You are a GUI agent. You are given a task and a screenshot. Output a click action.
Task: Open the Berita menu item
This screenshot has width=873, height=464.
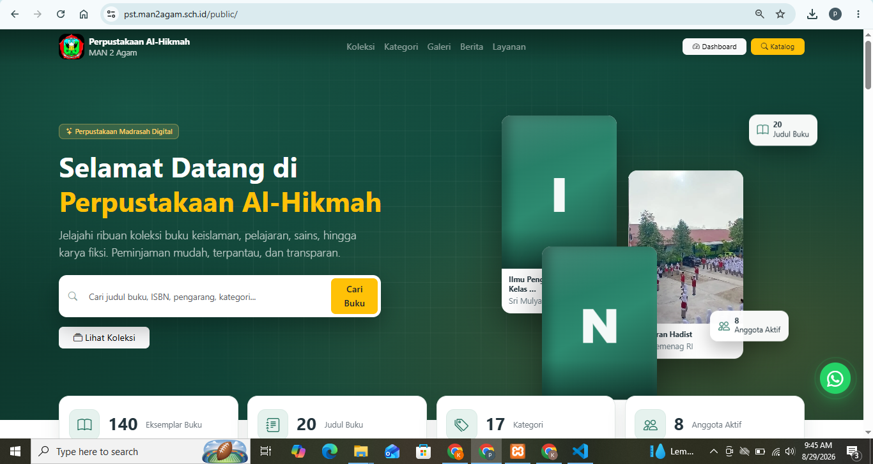472,47
